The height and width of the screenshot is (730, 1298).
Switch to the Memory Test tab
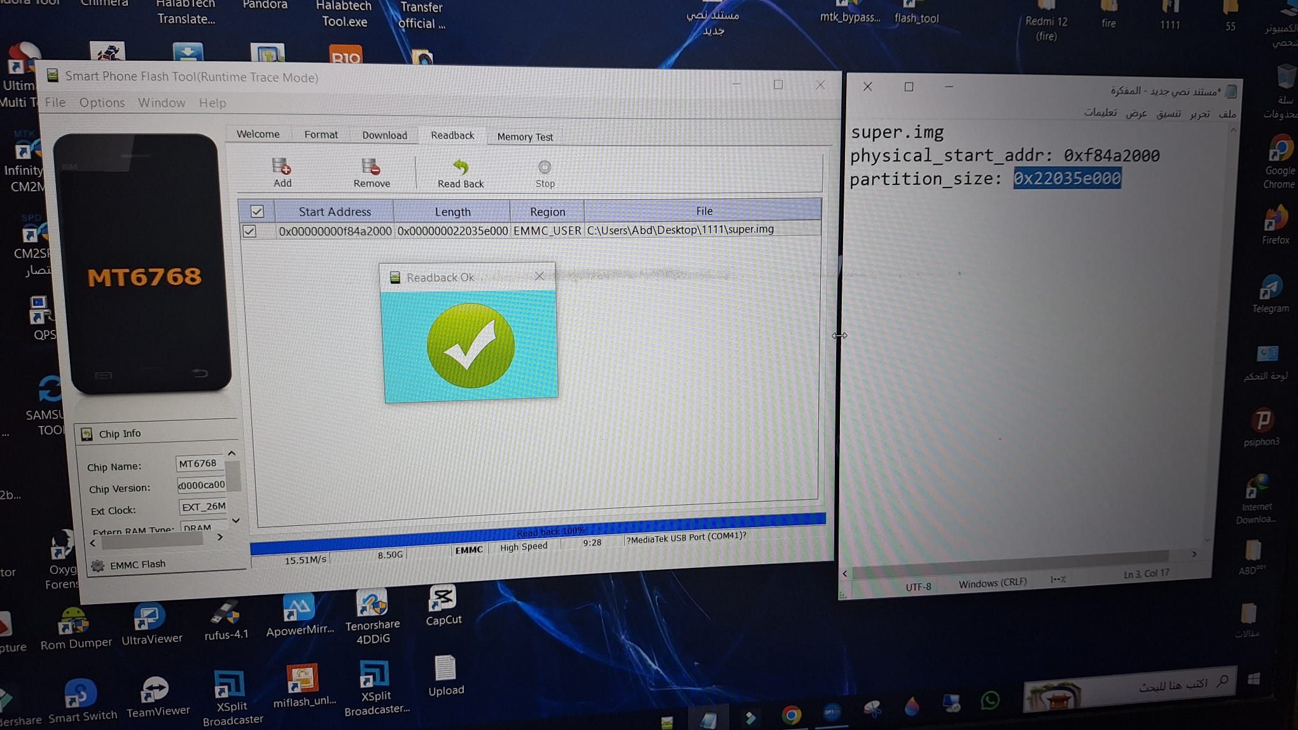[525, 137]
